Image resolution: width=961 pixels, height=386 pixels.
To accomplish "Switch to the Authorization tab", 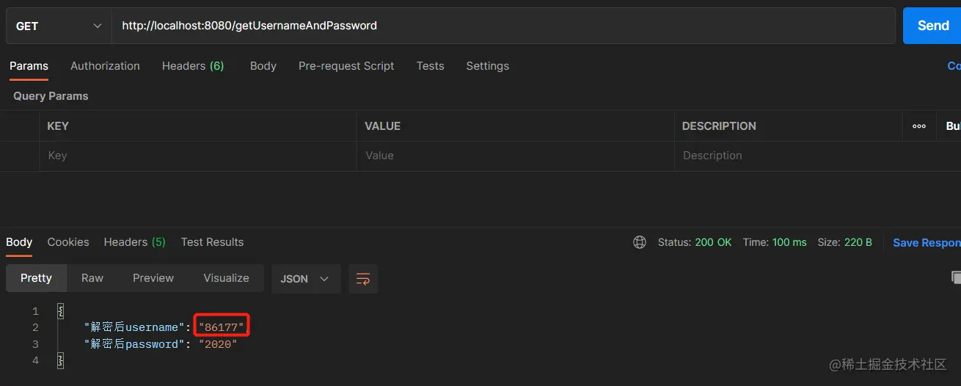I will (x=105, y=66).
